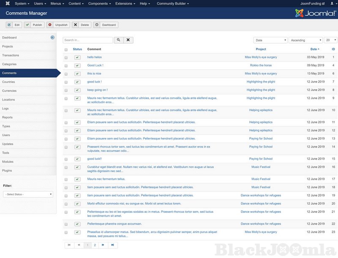This screenshot has height=258, width=338.
Task: Toggle published status of 'hello heloo' comment
Action: [x=77, y=57]
